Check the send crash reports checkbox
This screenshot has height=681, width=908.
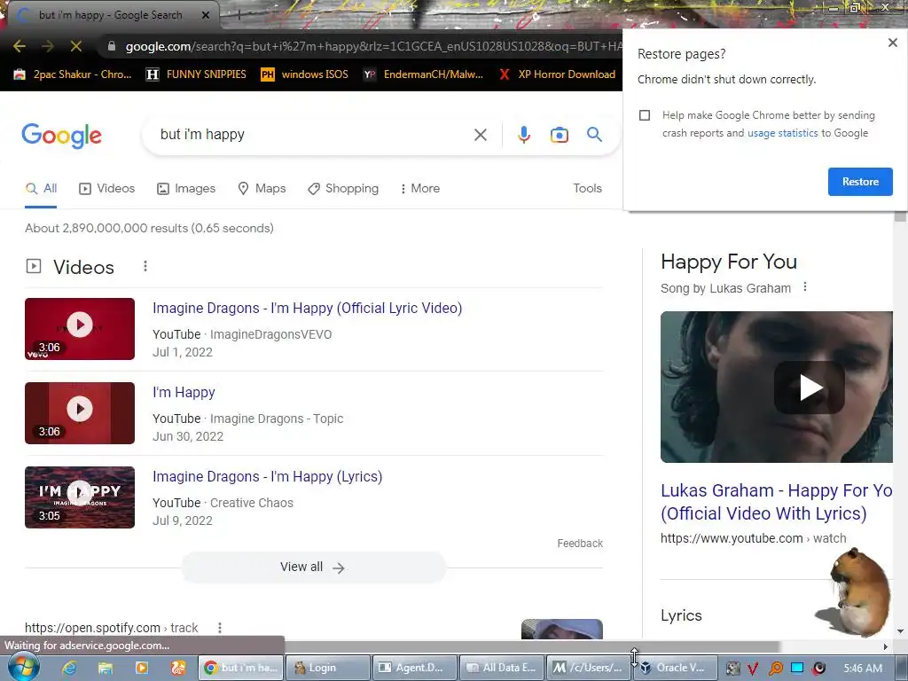[x=645, y=115]
